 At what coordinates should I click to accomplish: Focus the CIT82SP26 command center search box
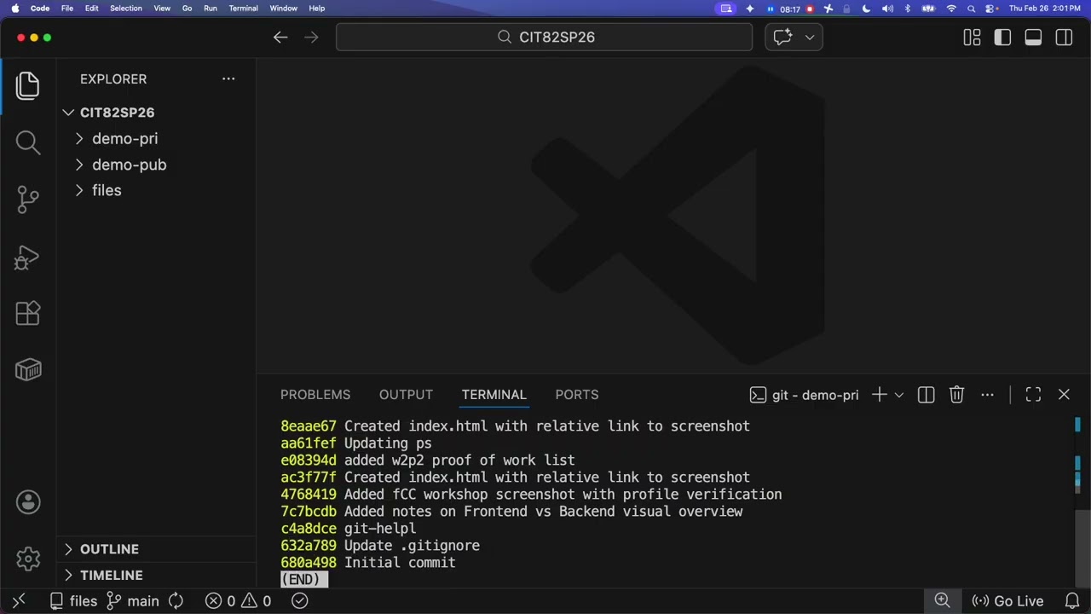pos(544,38)
